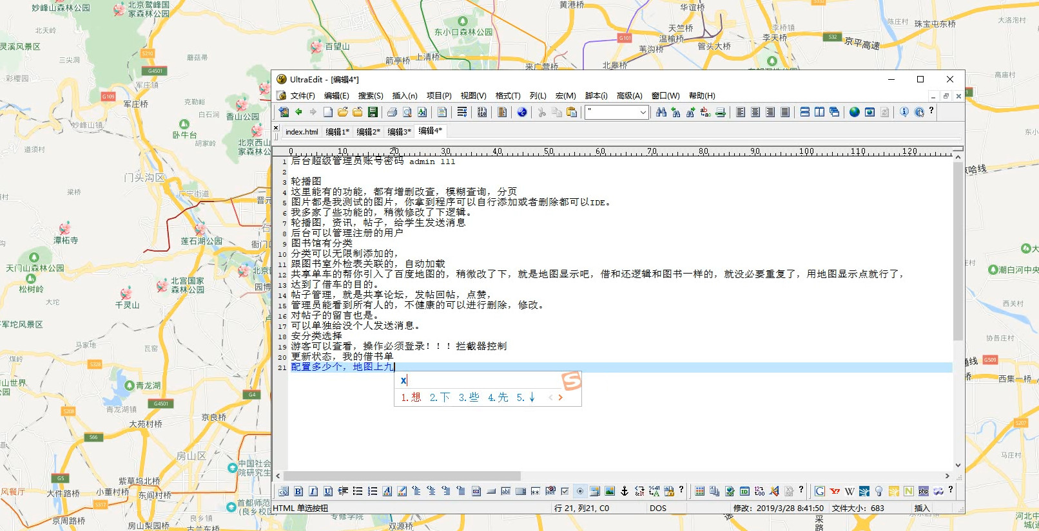1039x531 pixels.
Task: Toggle word wrap icon
Action: click(462, 112)
